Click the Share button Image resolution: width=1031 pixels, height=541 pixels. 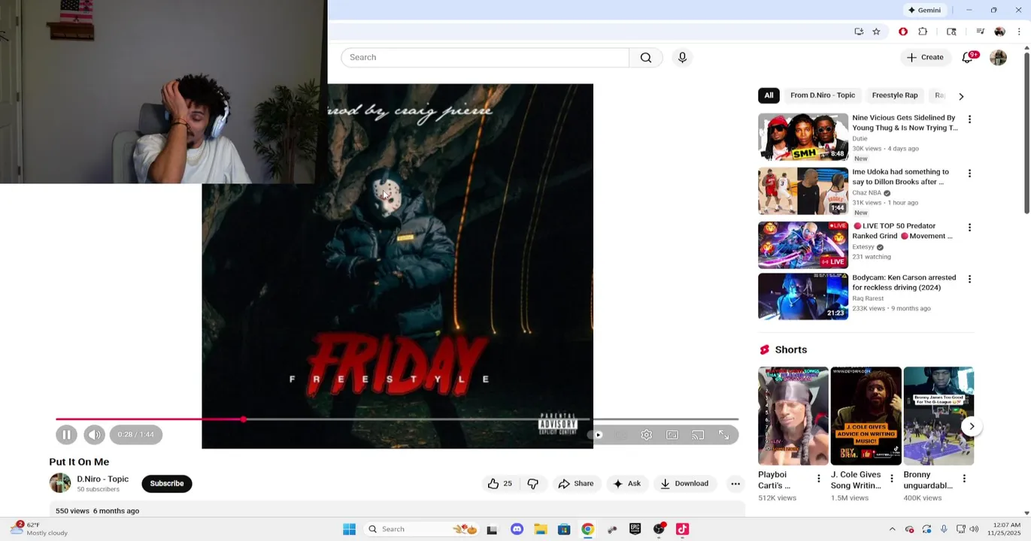(x=576, y=484)
